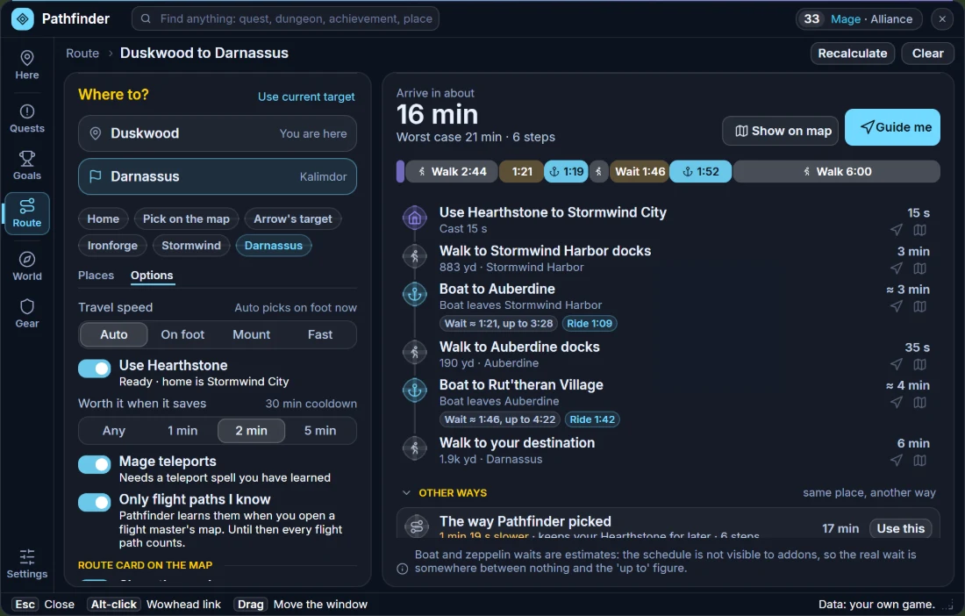965x616 pixels.
Task: Disable Mage teleports switch
Action: [94, 464]
